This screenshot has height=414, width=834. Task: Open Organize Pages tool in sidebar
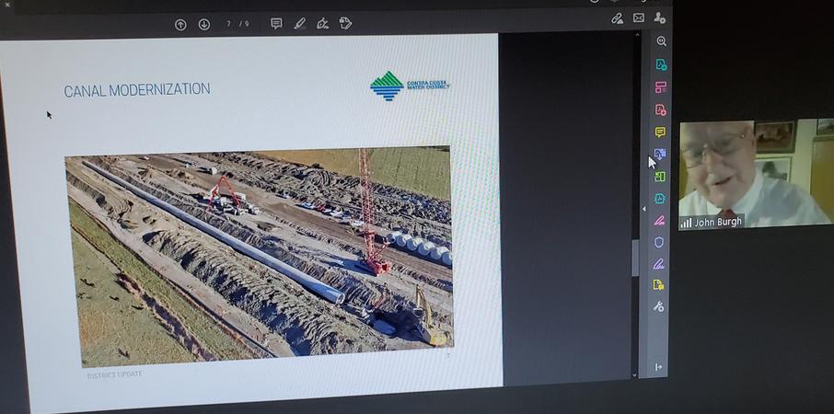point(660,87)
